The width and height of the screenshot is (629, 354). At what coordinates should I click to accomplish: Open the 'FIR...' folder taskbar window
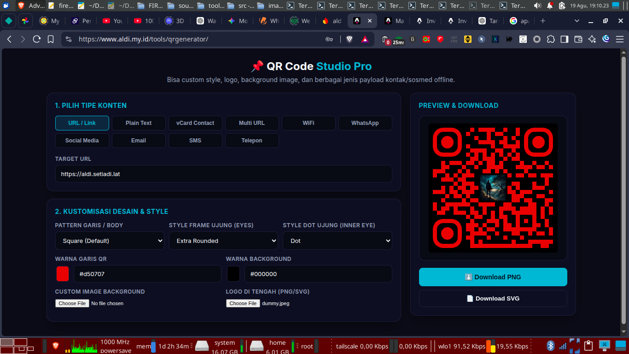151,6
